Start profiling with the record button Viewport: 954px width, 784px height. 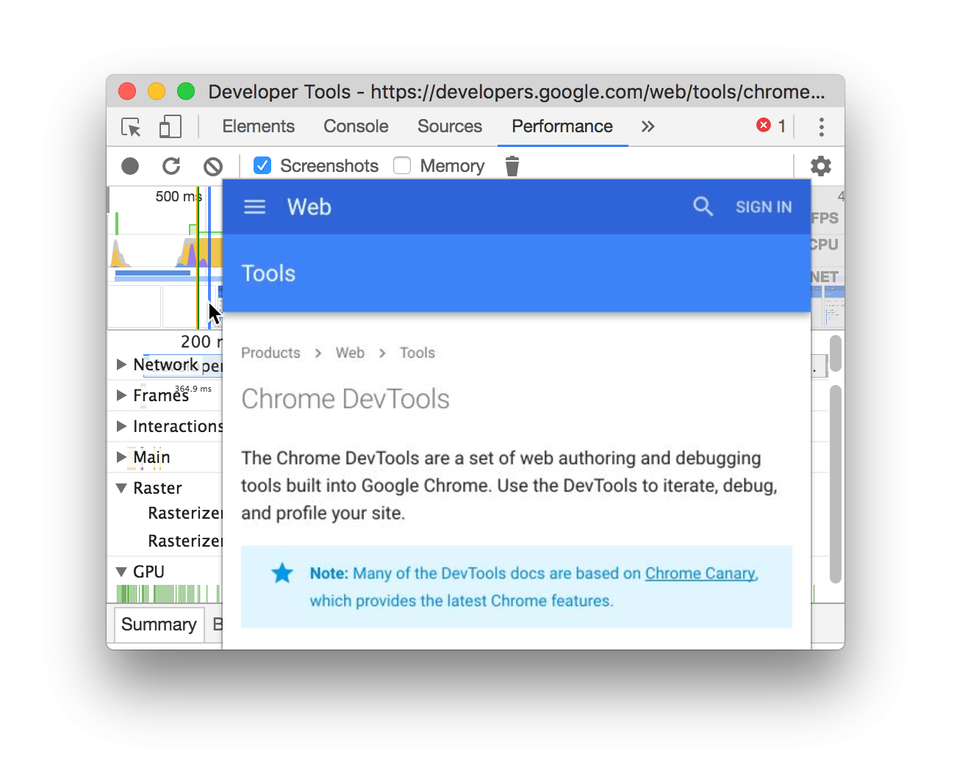click(129, 166)
